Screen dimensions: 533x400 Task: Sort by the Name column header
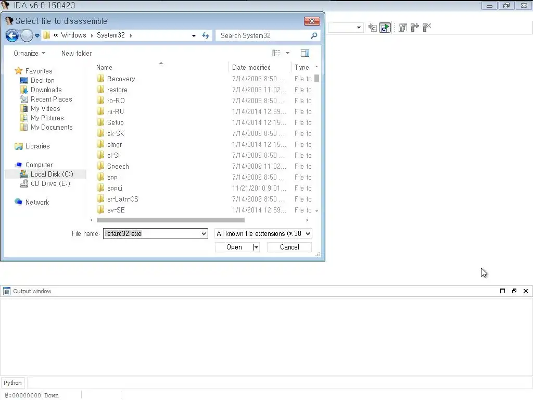(x=104, y=67)
